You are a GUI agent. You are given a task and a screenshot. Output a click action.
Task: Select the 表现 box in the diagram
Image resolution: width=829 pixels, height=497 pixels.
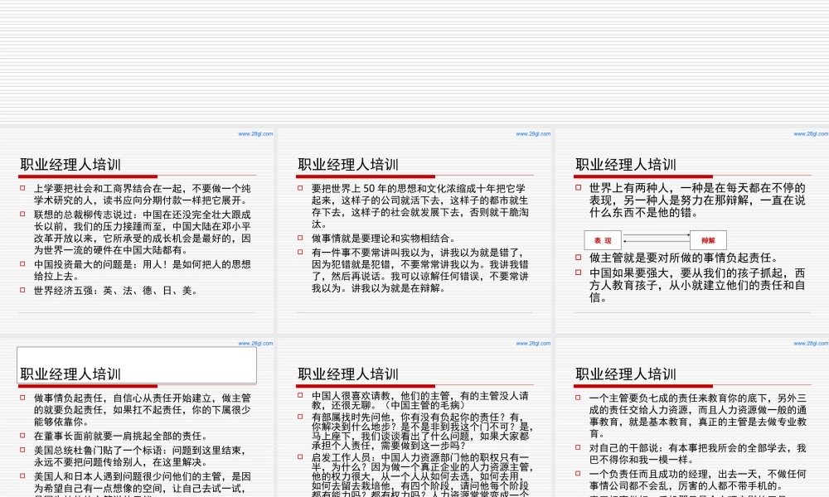click(603, 240)
